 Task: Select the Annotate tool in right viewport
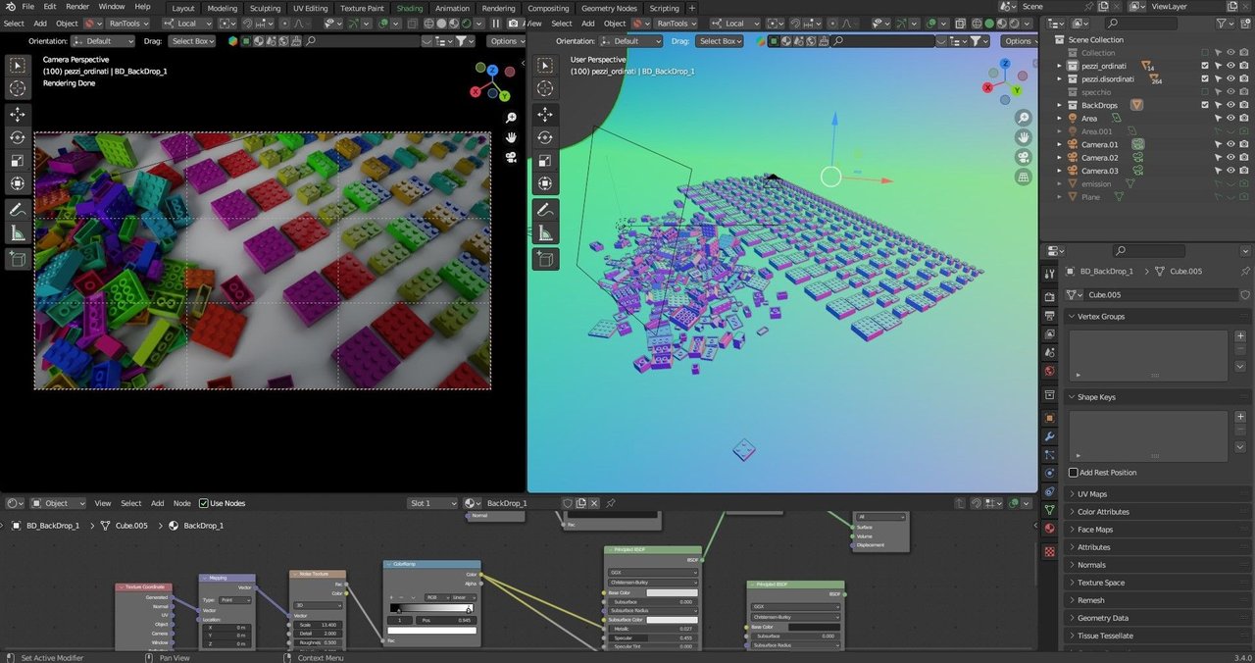[x=545, y=210]
